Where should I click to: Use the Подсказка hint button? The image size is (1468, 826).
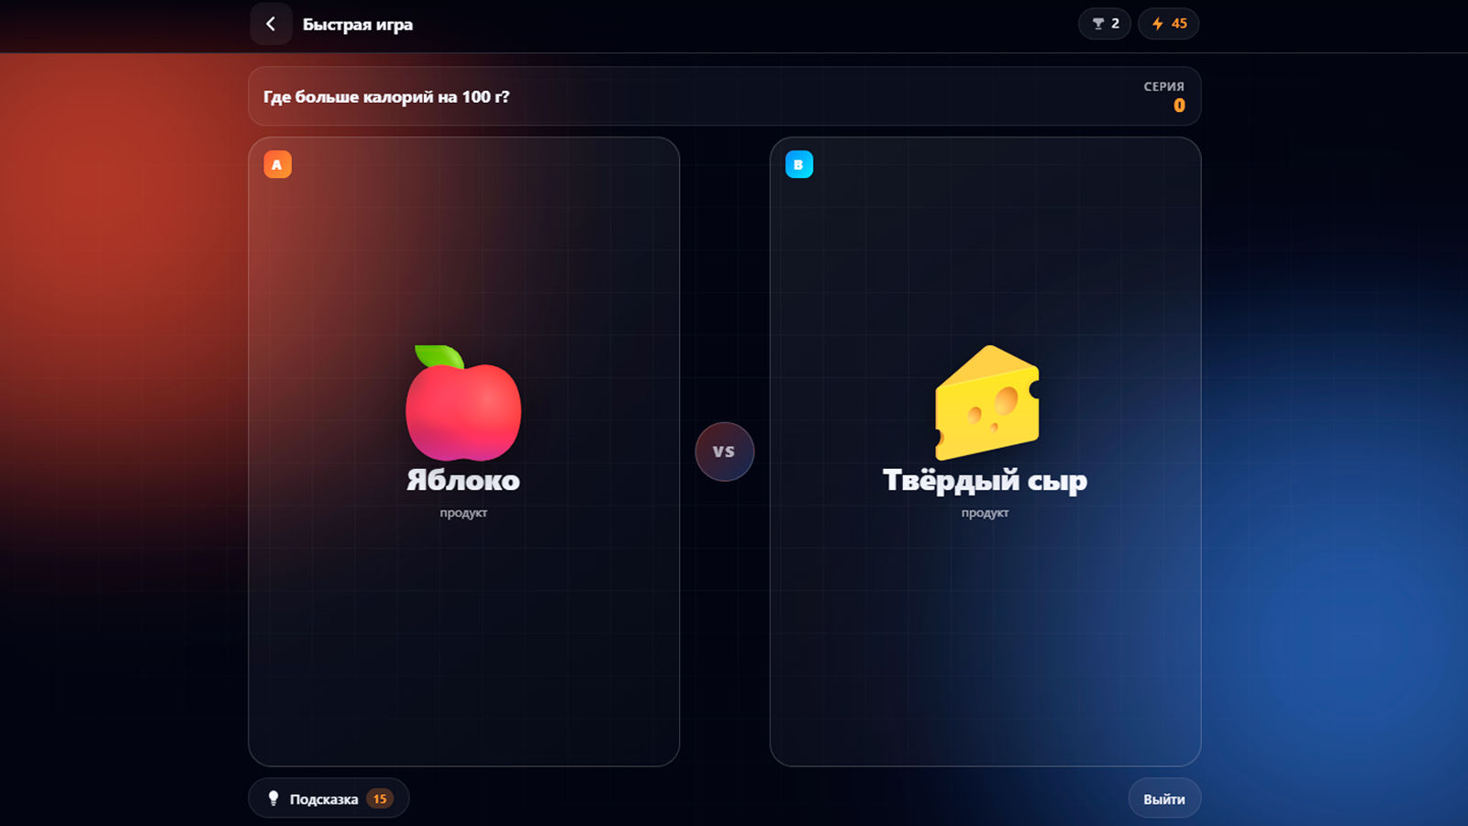(x=328, y=798)
